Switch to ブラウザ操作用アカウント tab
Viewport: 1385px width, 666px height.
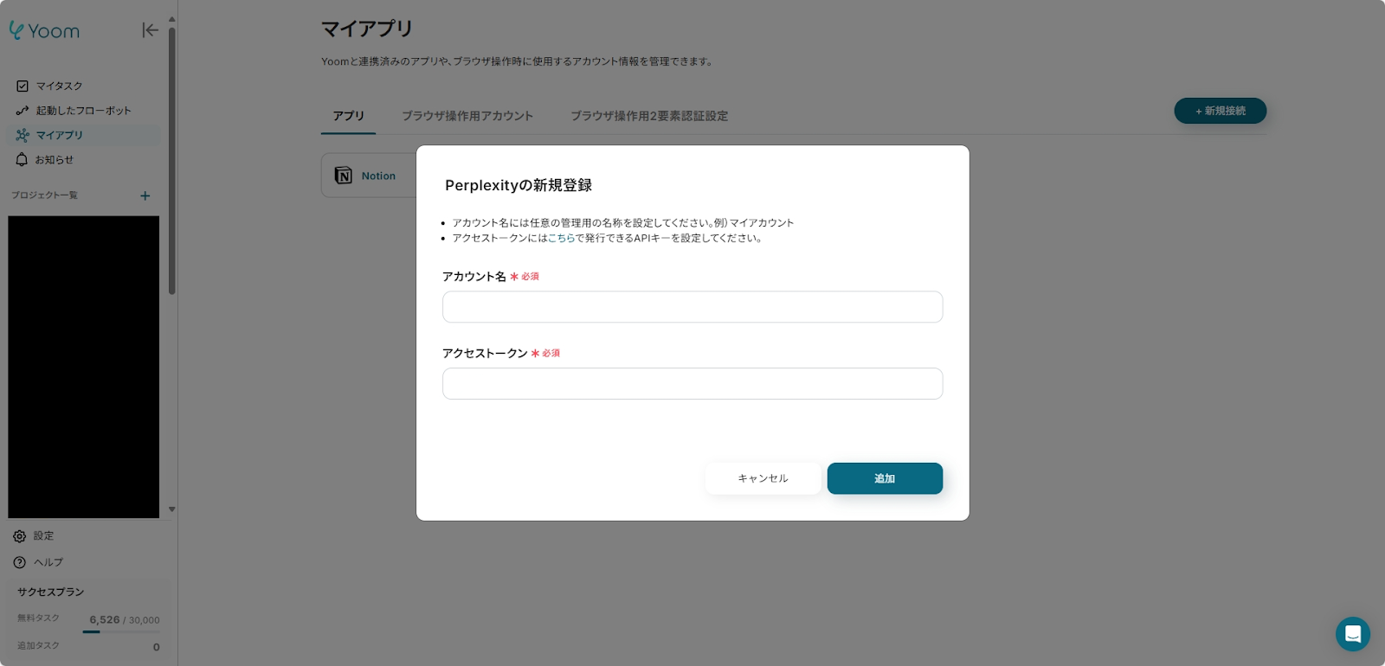tap(467, 116)
